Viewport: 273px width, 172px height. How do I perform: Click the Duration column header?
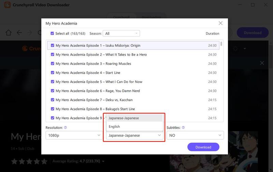[212, 33]
